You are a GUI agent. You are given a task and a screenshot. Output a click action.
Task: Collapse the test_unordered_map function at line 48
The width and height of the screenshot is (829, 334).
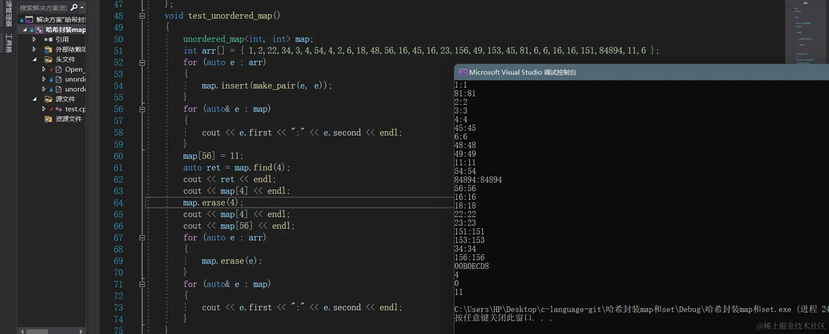(x=142, y=16)
